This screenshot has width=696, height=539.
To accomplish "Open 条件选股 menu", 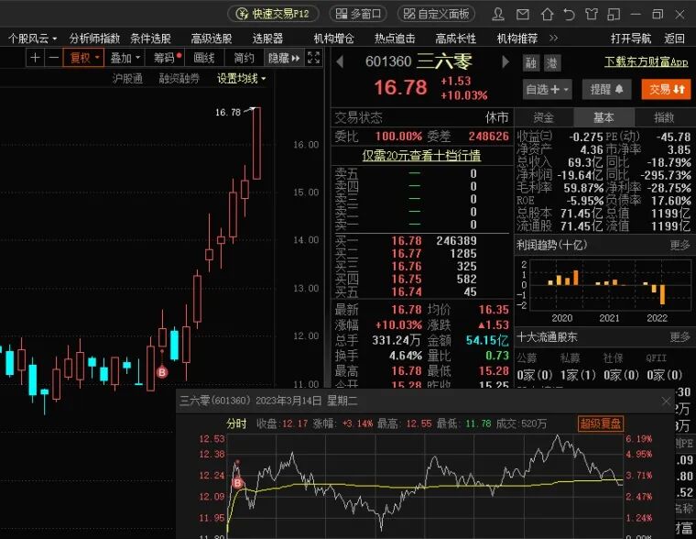I will tap(150, 38).
